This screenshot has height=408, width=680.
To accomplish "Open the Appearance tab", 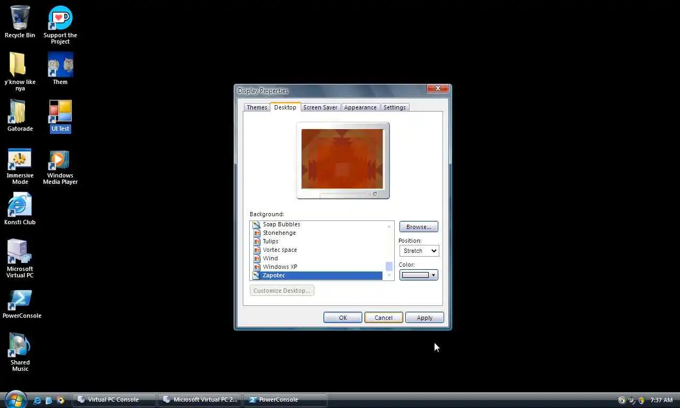I will [x=360, y=107].
